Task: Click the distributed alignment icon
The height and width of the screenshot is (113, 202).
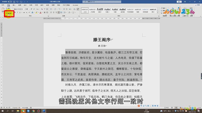Action: [61, 12]
